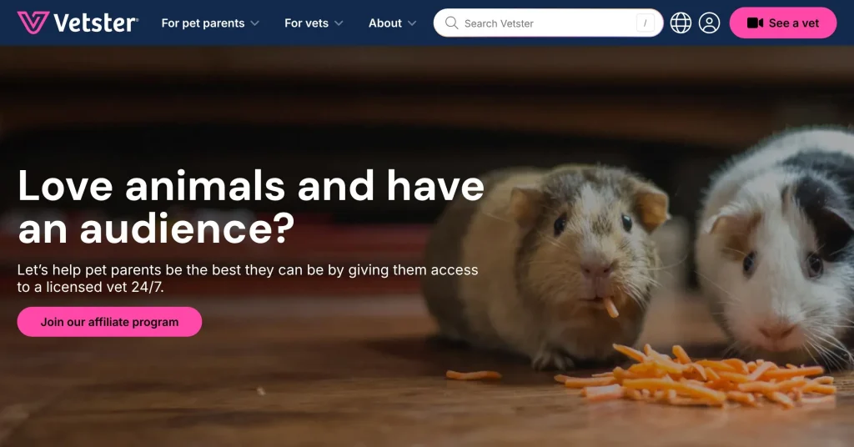Viewport: 854px width, 447px height.
Task: Click the licensed vet 24/7 subtitle text
Action: pos(247,279)
